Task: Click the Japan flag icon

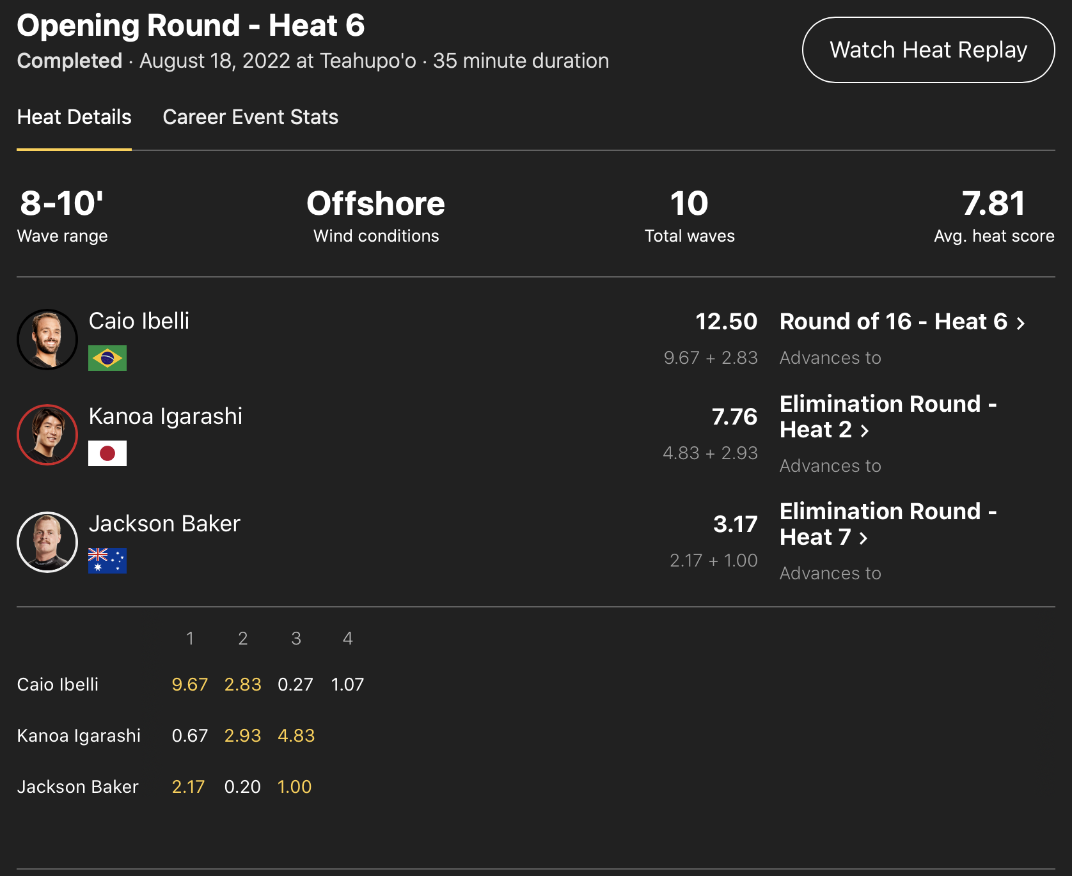Action: tap(107, 453)
